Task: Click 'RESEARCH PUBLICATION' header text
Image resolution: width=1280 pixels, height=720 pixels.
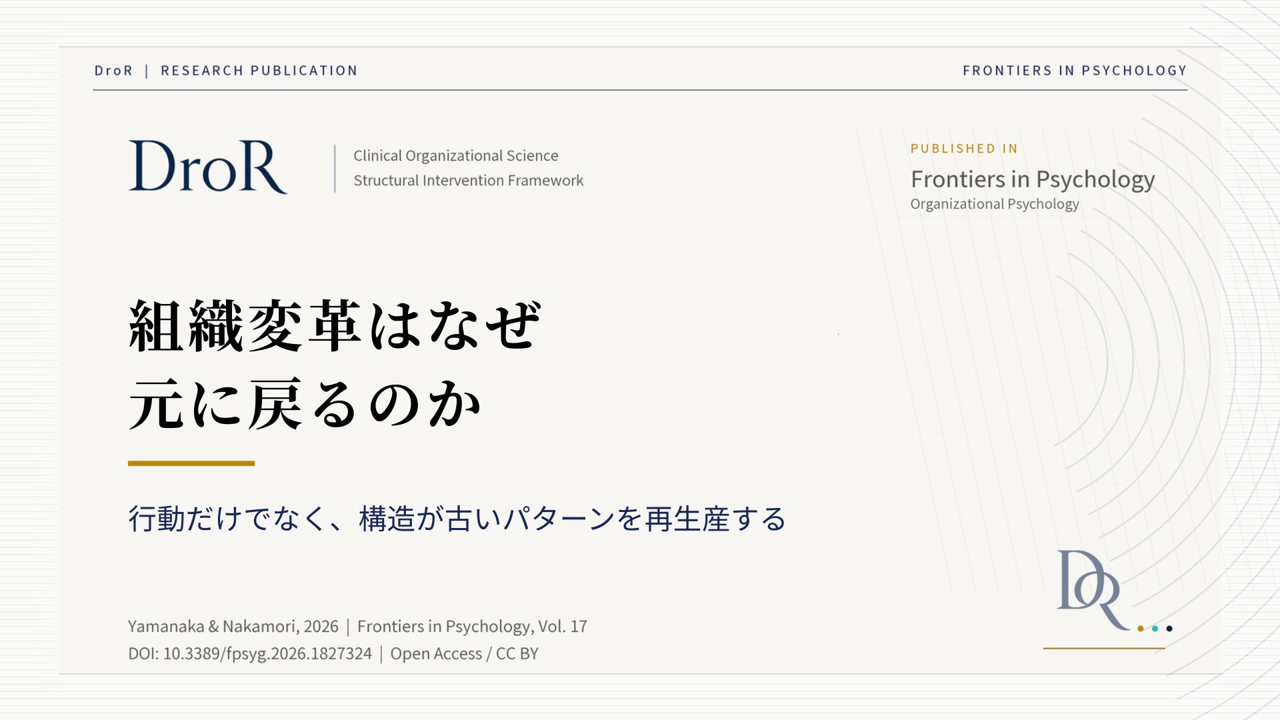Action: click(x=259, y=71)
